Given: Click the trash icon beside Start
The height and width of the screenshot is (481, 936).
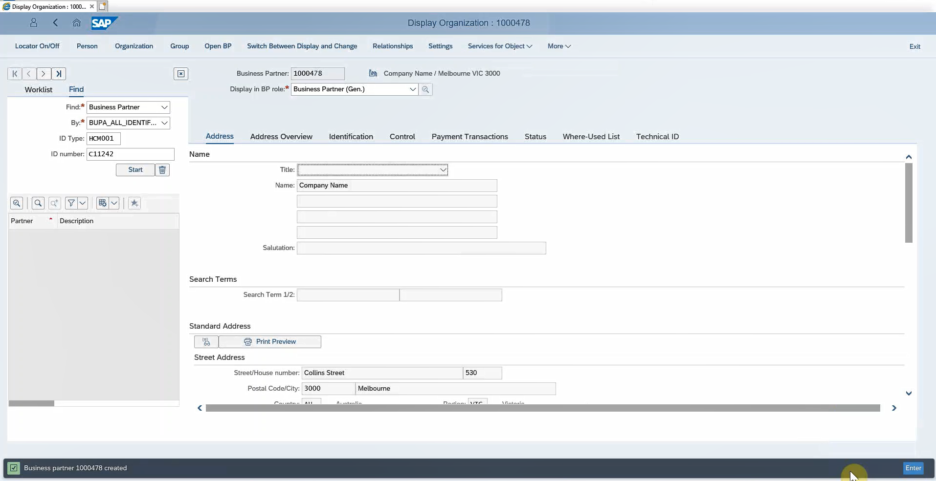Looking at the screenshot, I should click(x=162, y=170).
